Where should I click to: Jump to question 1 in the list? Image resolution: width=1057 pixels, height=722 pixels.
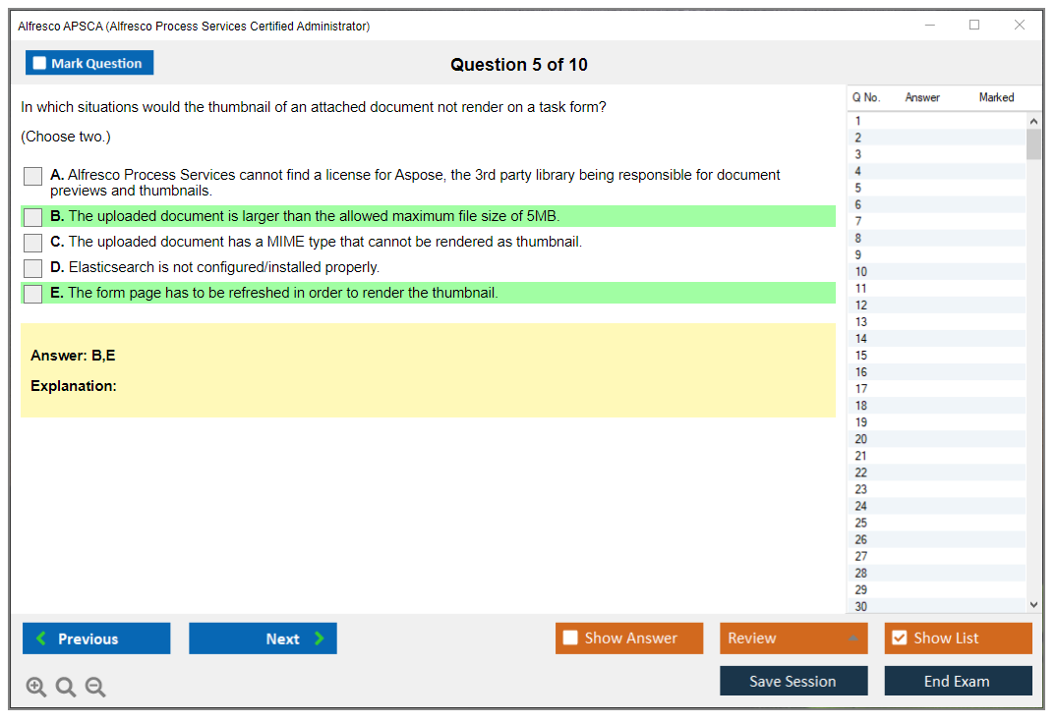coord(858,121)
